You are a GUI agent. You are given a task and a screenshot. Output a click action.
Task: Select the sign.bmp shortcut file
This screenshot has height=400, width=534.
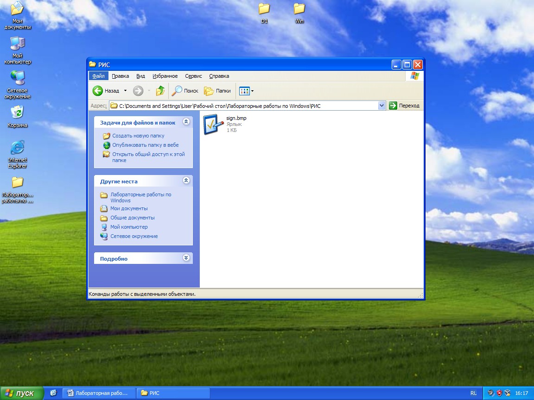point(225,124)
